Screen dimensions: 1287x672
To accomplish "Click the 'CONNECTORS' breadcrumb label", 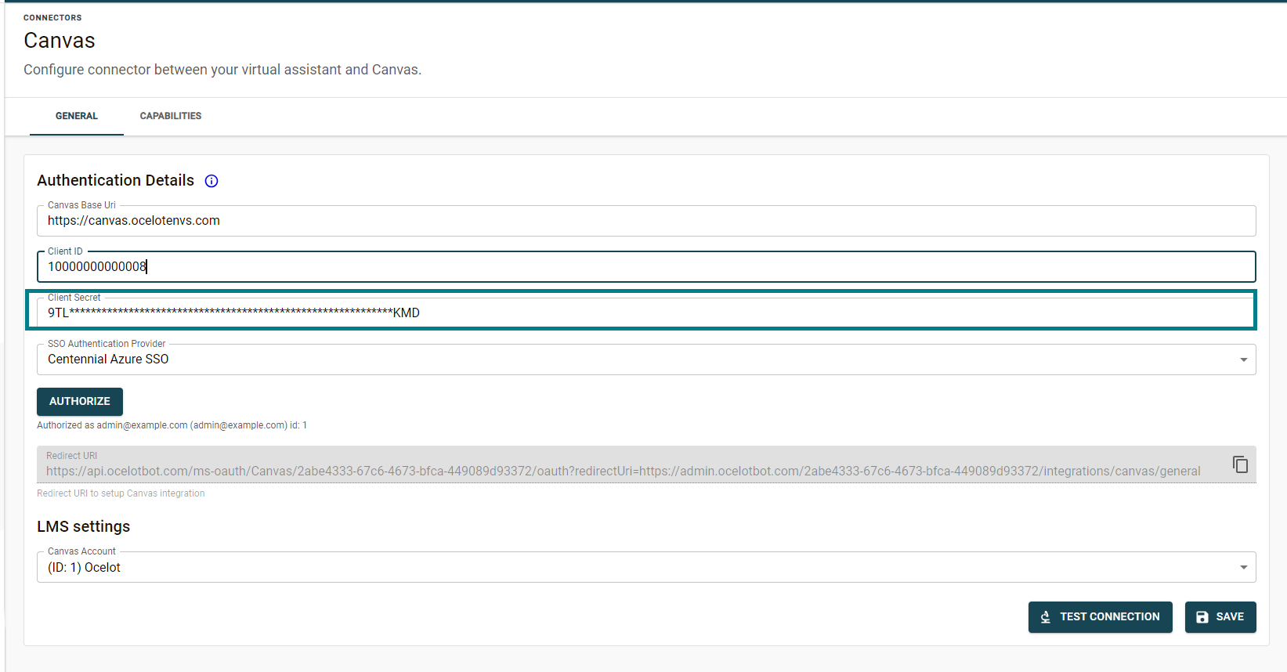I will click(52, 17).
